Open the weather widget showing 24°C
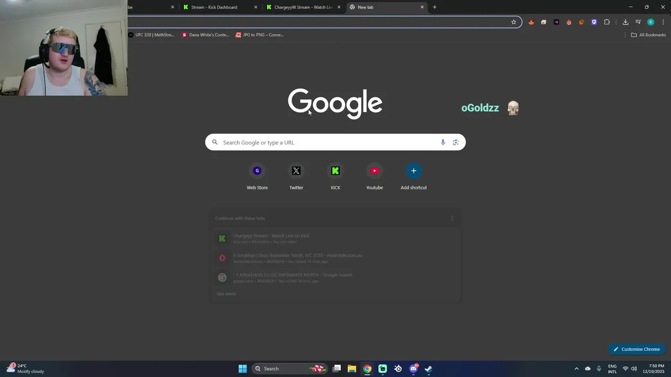This screenshot has width=671, height=377. (x=25, y=369)
